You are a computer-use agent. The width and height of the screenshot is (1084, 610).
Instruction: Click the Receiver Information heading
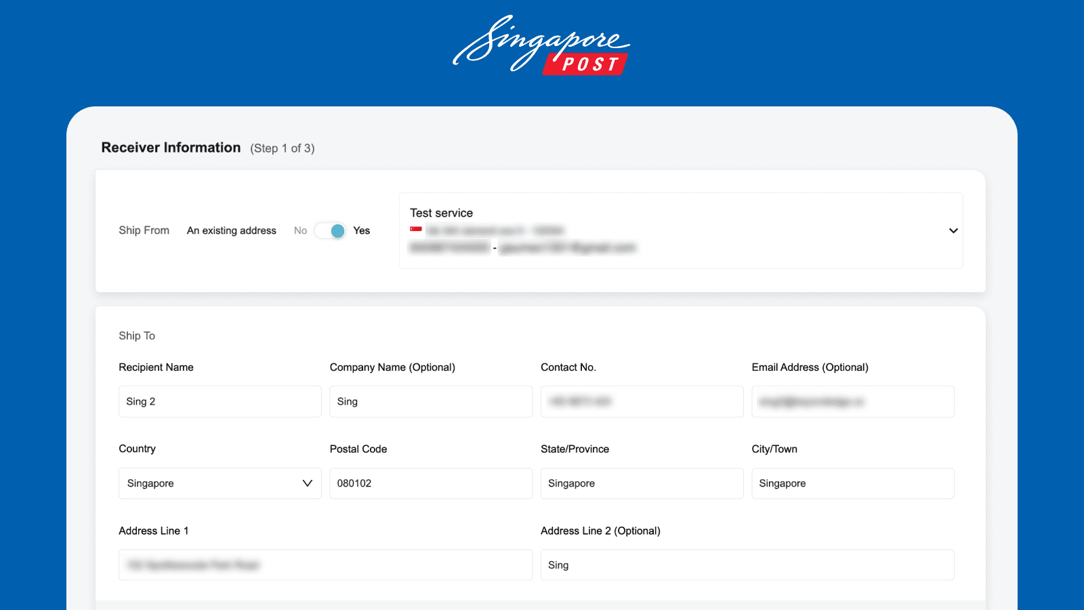tap(171, 148)
